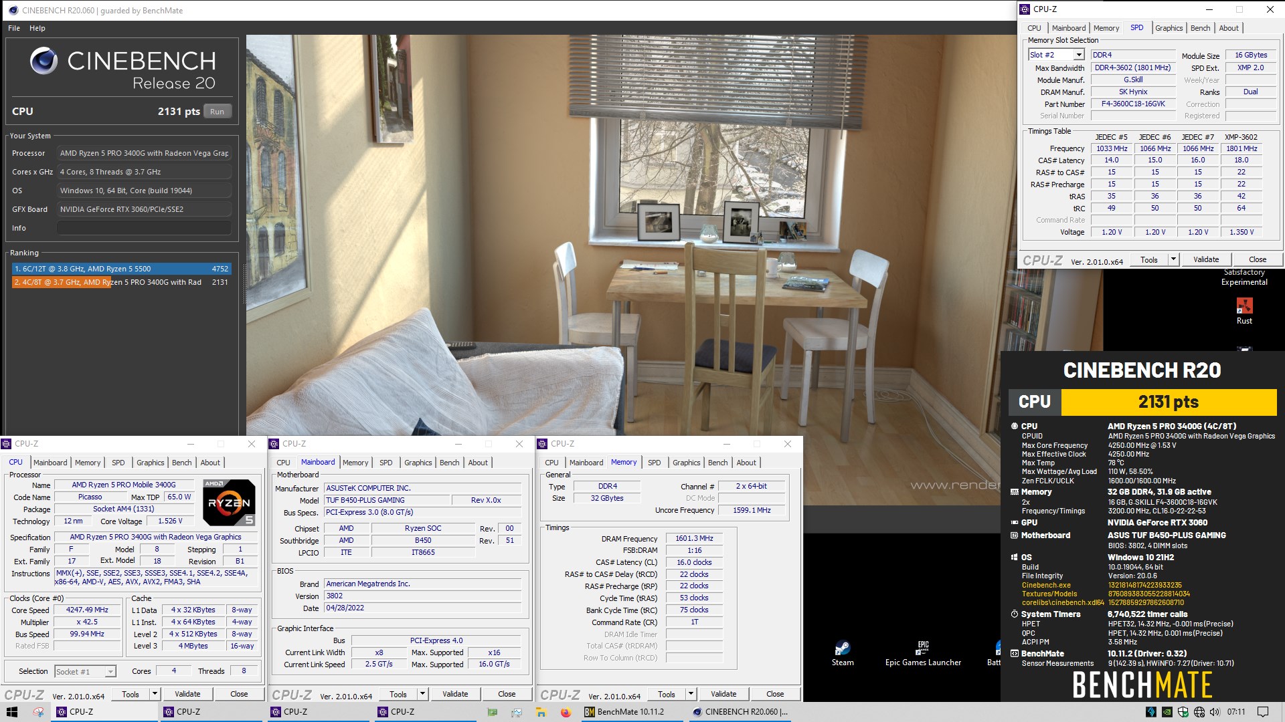The width and height of the screenshot is (1285, 722).
Task: Click the Processor name field in Cinebench
Action: tap(144, 153)
